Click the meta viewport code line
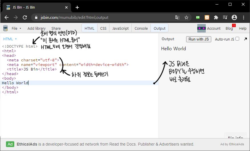Viewport: 250px width, 151px height. click(68, 65)
